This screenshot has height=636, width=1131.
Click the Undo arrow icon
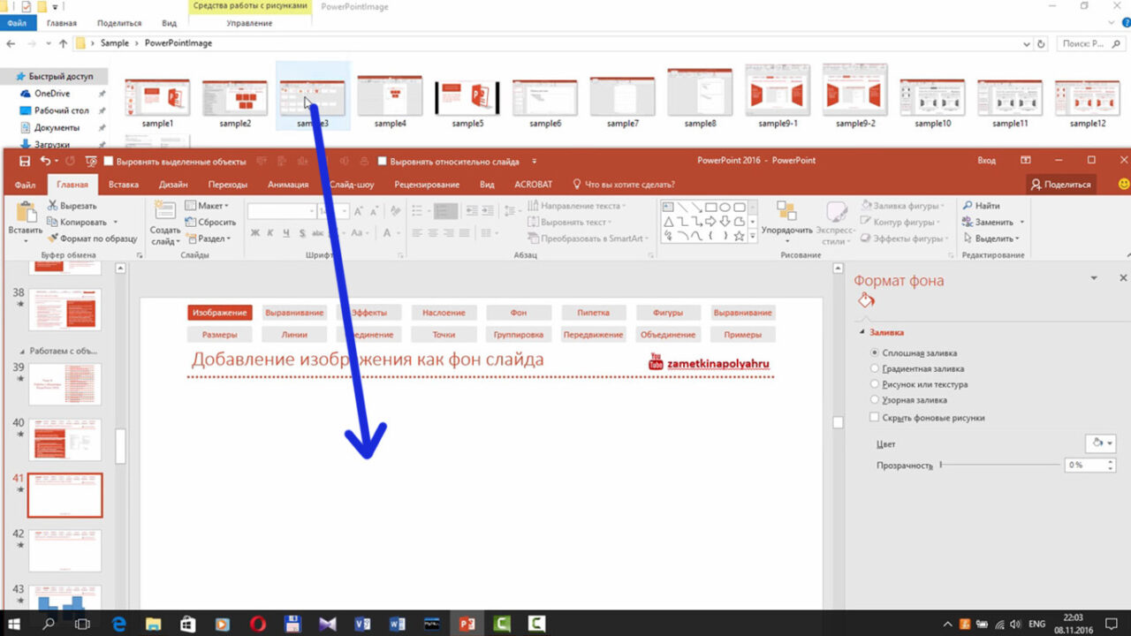(x=45, y=161)
